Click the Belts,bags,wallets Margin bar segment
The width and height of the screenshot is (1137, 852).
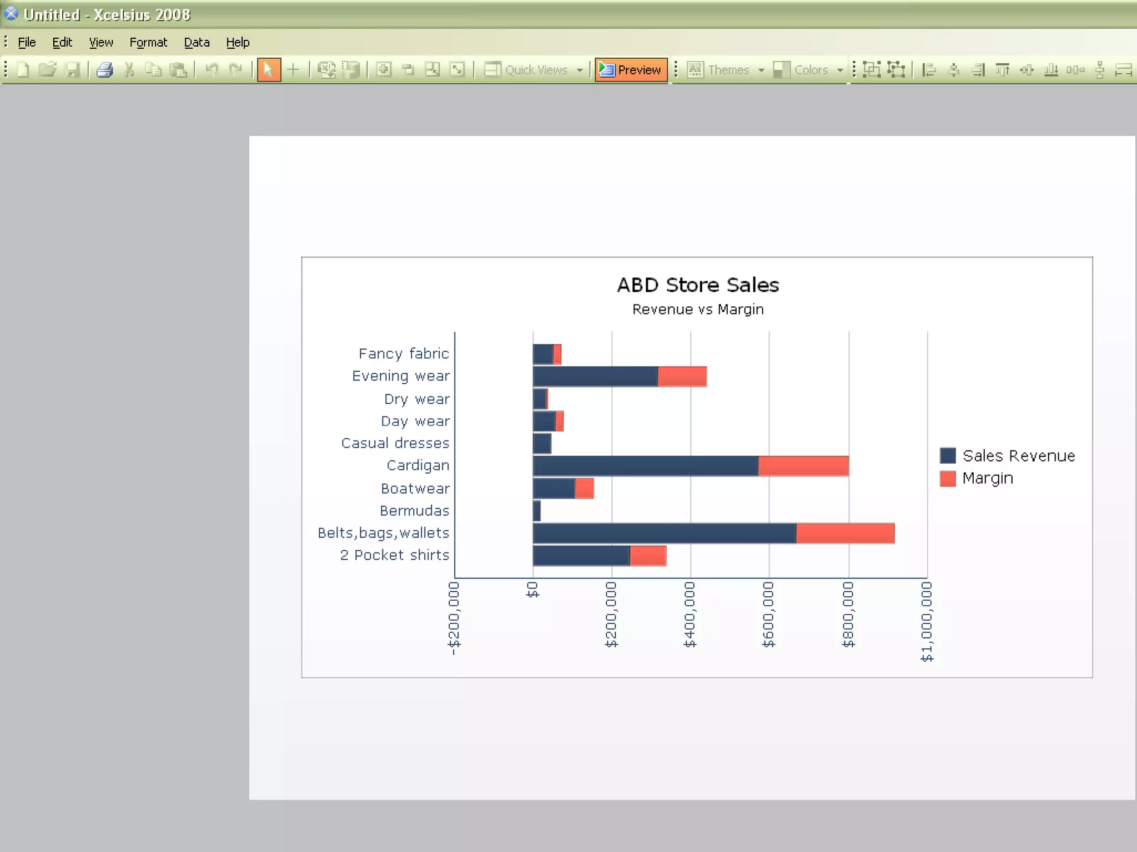click(845, 533)
